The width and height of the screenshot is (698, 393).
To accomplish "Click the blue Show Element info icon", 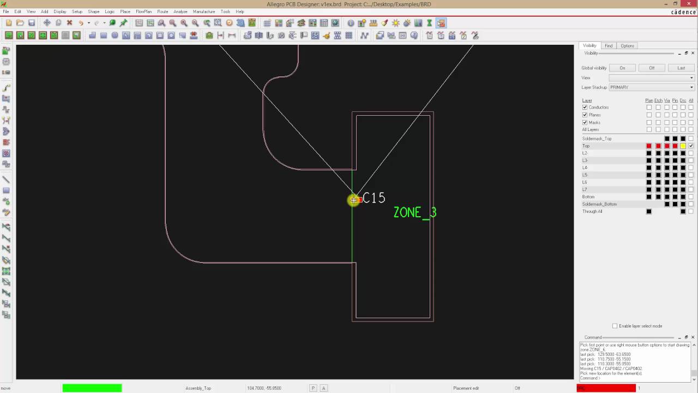I will (x=351, y=23).
